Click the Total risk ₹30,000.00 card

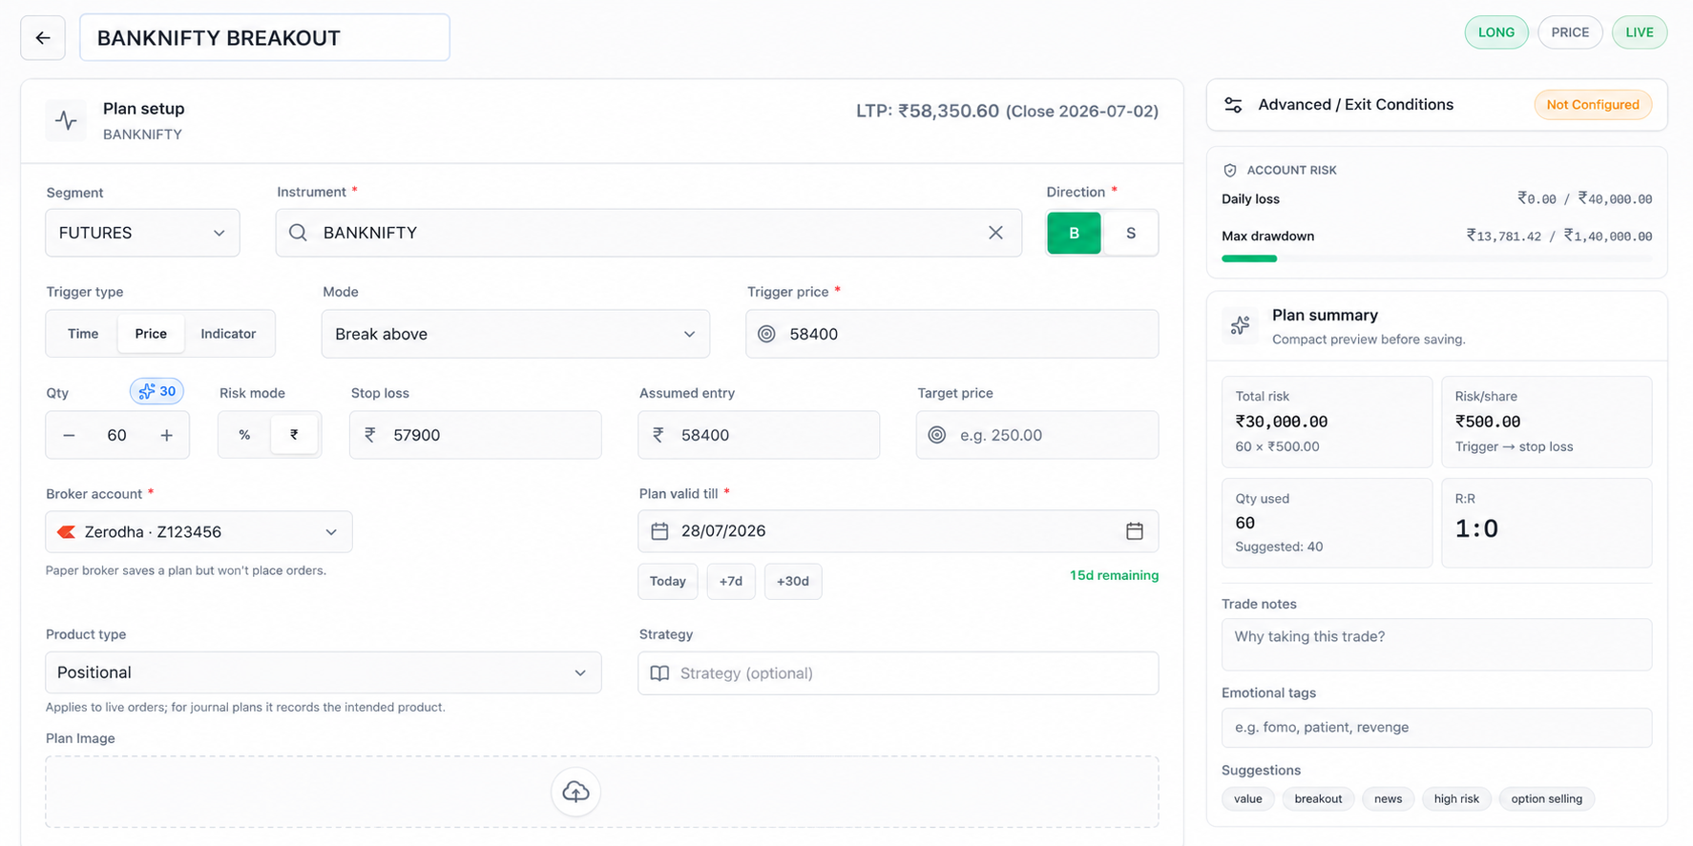[1327, 422]
